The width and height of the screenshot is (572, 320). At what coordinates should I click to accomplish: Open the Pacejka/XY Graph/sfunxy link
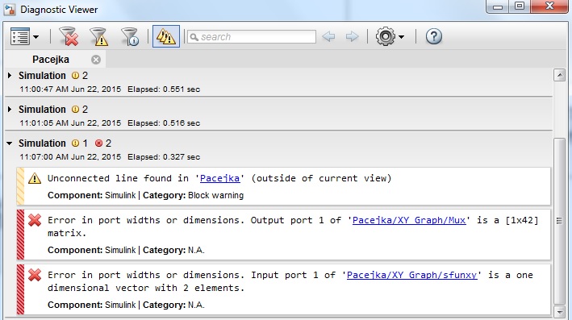(x=411, y=275)
